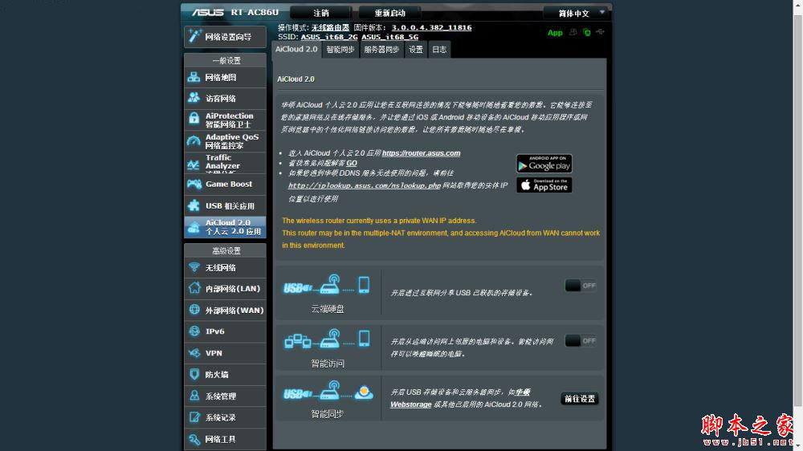Click the Smart Access (智能访问) illustration
Screen dimensions: 803x451
click(x=328, y=339)
